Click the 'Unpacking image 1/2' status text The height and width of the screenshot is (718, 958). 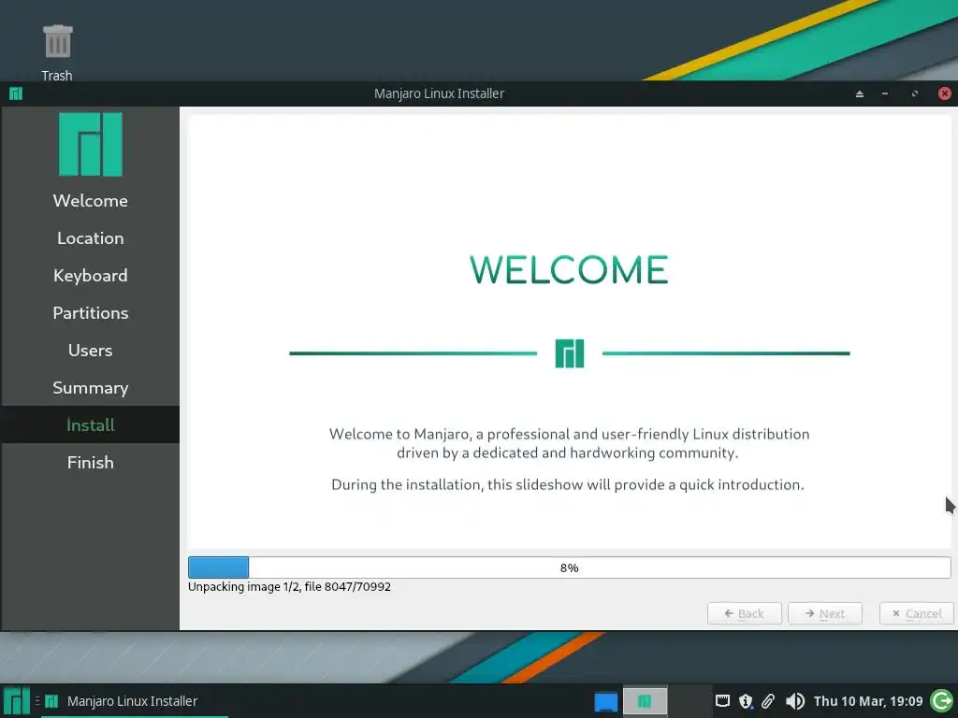point(289,587)
